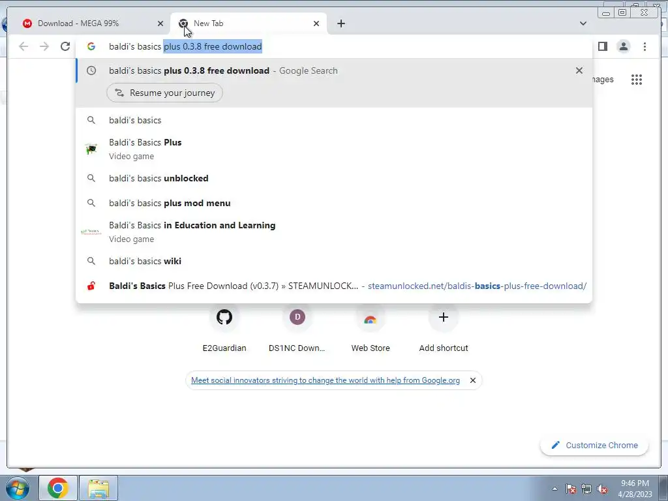
Task: Dismiss the Google.org promo message
Action: 472,380
